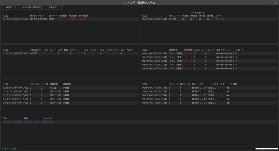
Task: Click the スキャンタイム header label
Action: point(198,13)
